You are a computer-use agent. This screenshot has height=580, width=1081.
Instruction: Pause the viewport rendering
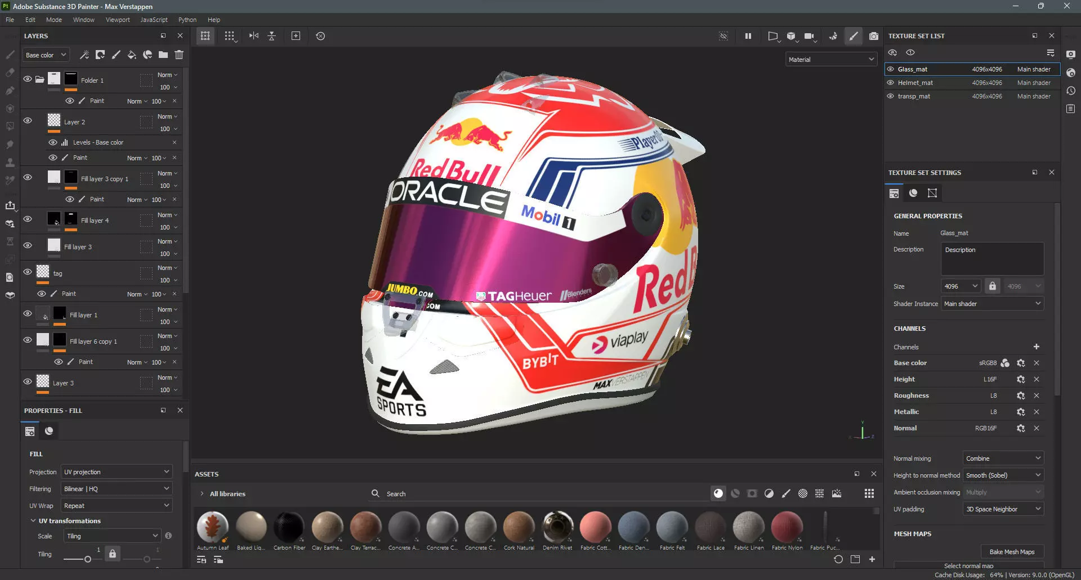(x=748, y=36)
